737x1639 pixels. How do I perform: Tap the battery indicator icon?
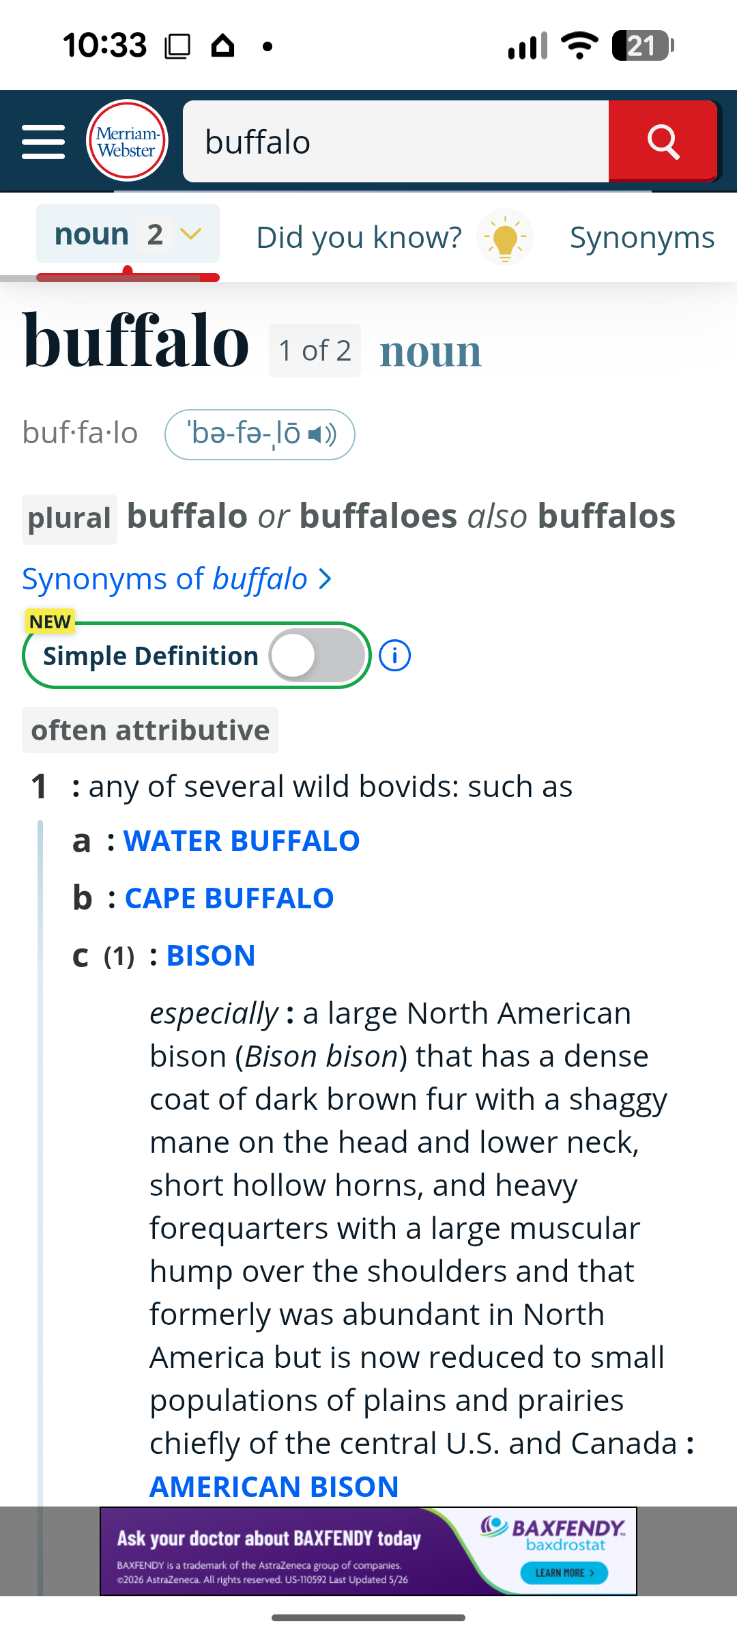(x=643, y=46)
